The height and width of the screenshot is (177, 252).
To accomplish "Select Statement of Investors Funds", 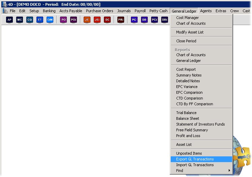I will (x=201, y=124).
